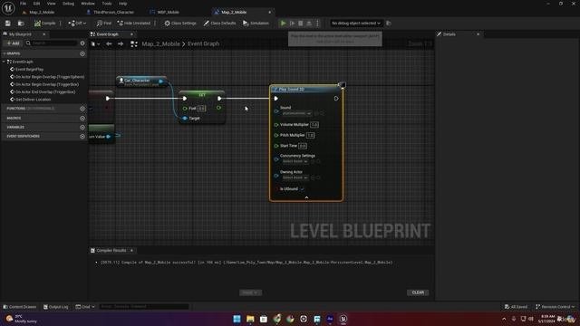580x326 pixels.
Task: Click the frame skip button
Action: (292, 24)
